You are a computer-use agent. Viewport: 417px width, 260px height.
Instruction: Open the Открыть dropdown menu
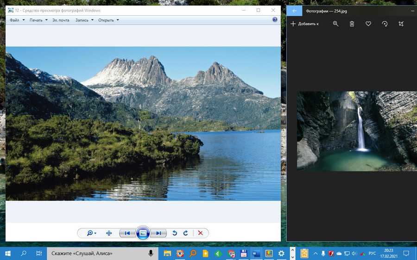(108, 20)
